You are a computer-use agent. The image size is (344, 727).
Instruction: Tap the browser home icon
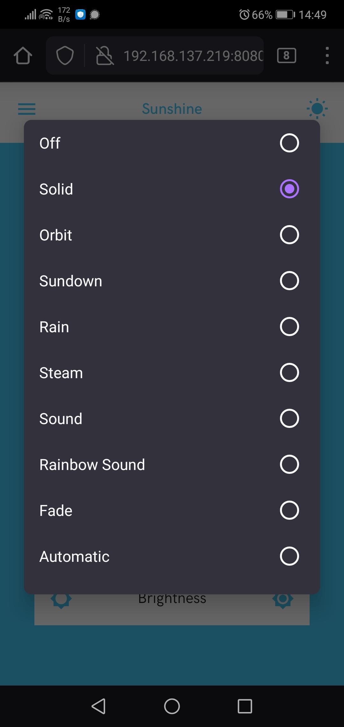pos(23,56)
